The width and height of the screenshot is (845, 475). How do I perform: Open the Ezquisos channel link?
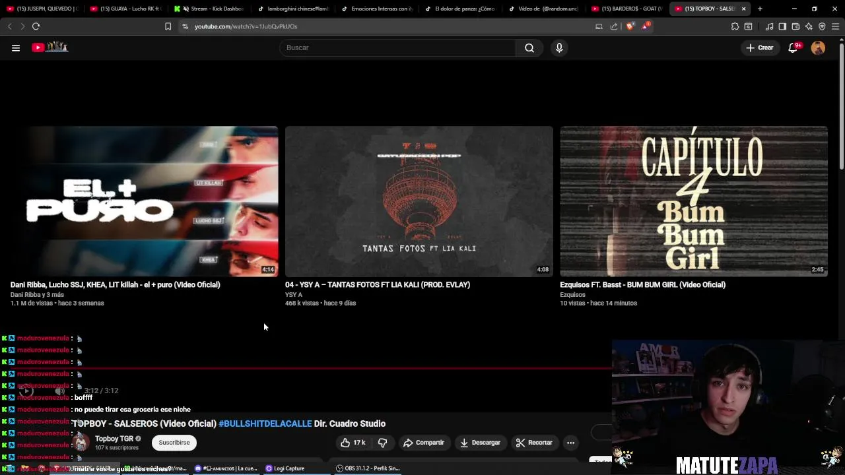(x=573, y=295)
